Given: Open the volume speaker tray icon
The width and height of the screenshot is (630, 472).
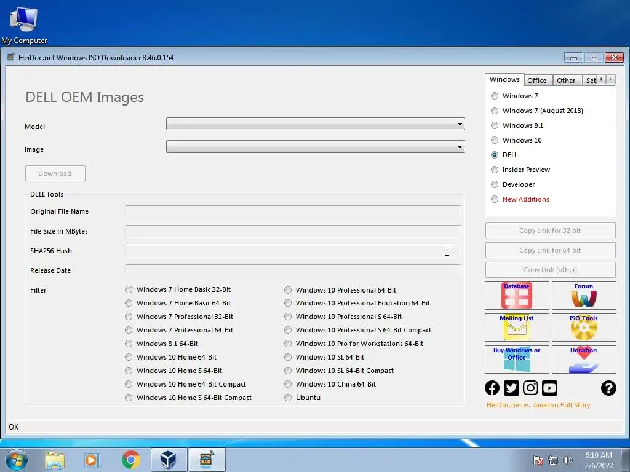Looking at the screenshot, I should coord(568,460).
